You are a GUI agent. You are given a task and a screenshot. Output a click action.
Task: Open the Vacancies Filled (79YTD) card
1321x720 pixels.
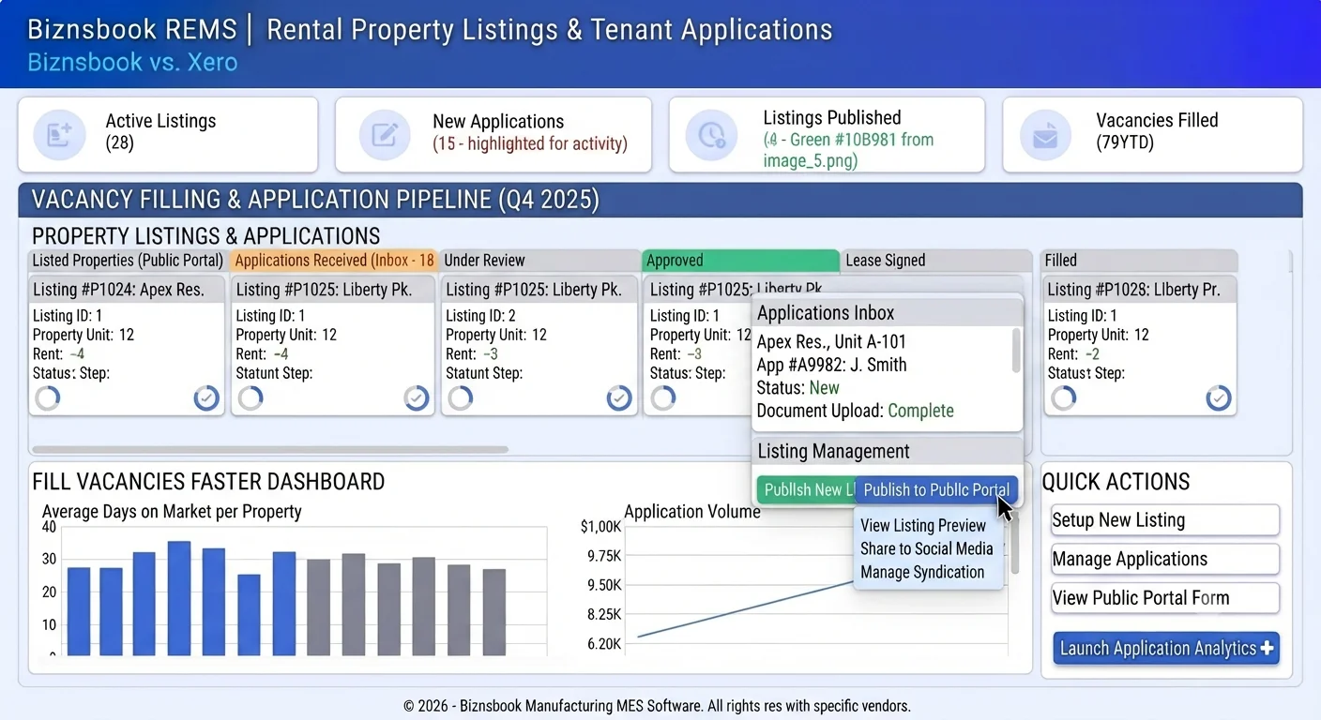(x=1152, y=135)
